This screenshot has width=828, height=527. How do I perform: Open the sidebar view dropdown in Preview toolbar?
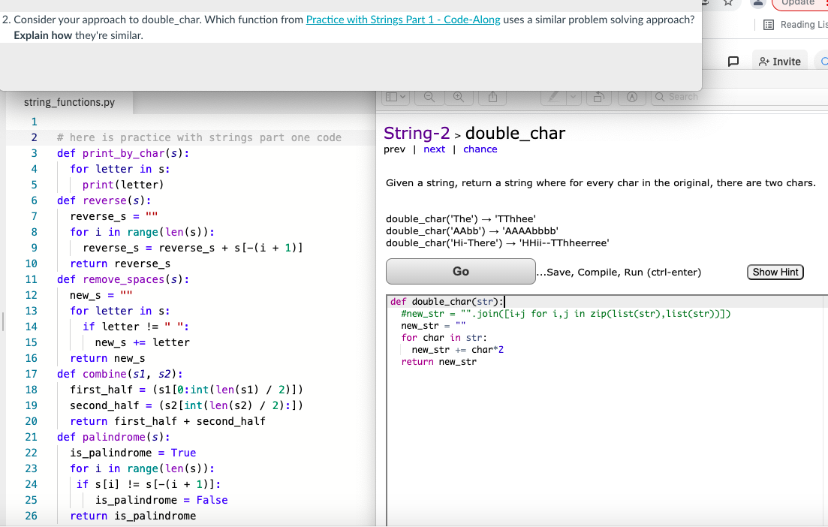[396, 97]
